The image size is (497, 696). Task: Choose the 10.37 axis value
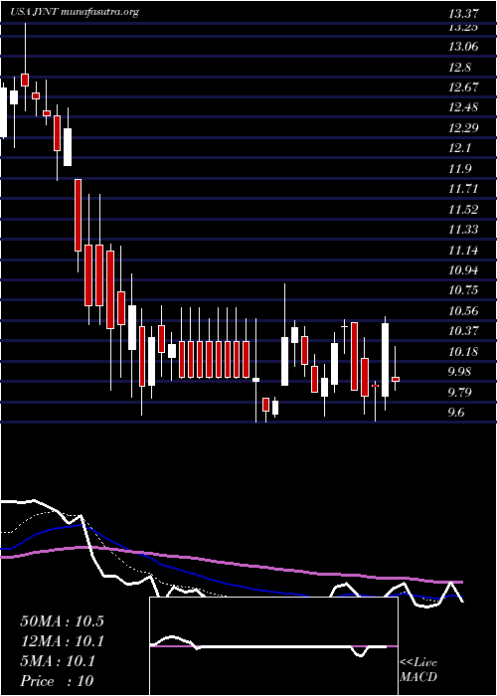463,331
